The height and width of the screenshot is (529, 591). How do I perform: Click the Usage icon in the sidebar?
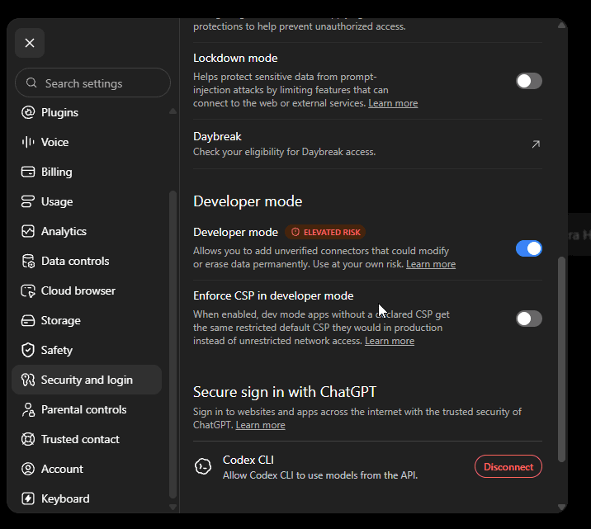pyautogui.click(x=28, y=201)
